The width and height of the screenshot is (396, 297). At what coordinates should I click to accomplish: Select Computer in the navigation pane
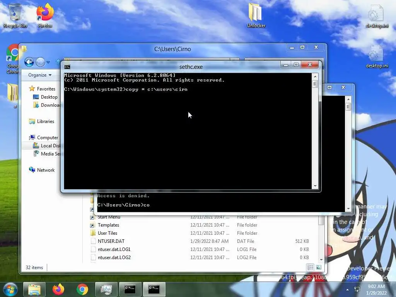pos(44,138)
